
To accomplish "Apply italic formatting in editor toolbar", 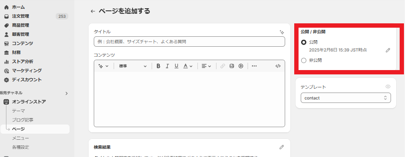I will 167,66.
